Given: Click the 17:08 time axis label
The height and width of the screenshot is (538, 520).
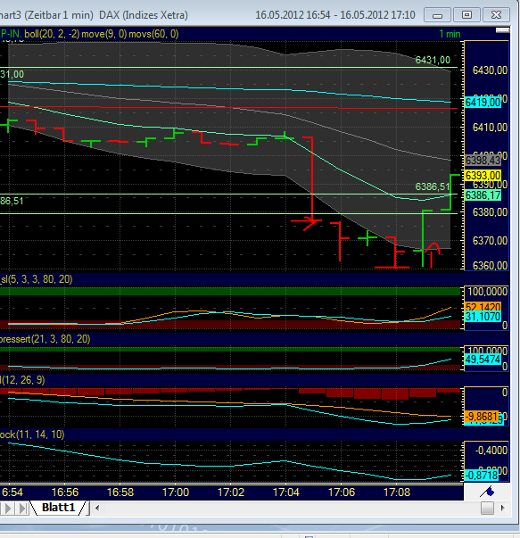Looking at the screenshot, I should [x=397, y=492].
